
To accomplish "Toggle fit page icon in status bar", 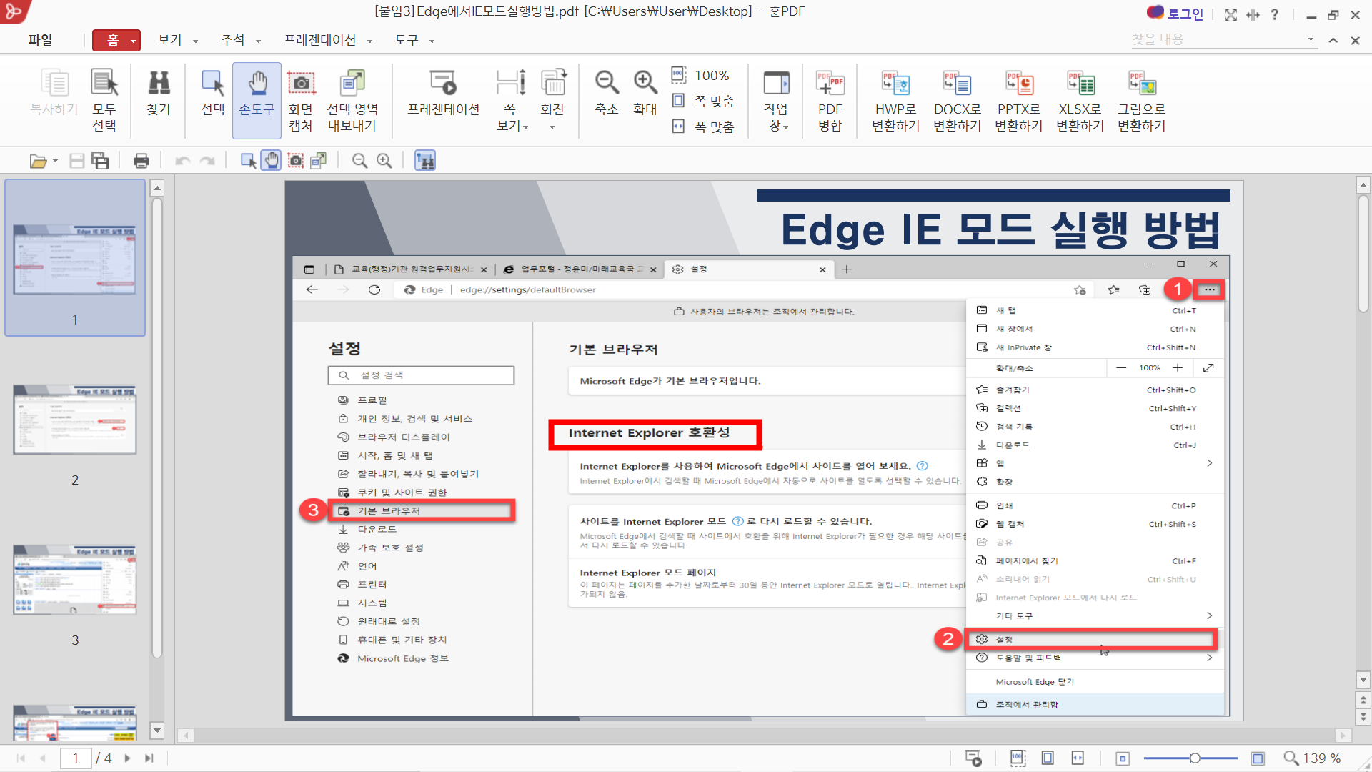I will point(1048,758).
